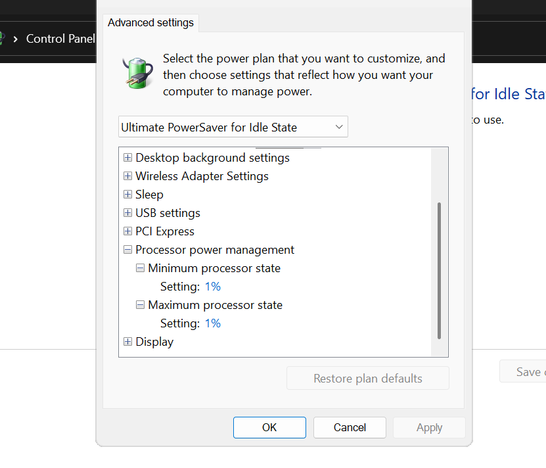The width and height of the screenshot is (546, 468).
Task: Click Restore plan defaults button
Action: 367,378
